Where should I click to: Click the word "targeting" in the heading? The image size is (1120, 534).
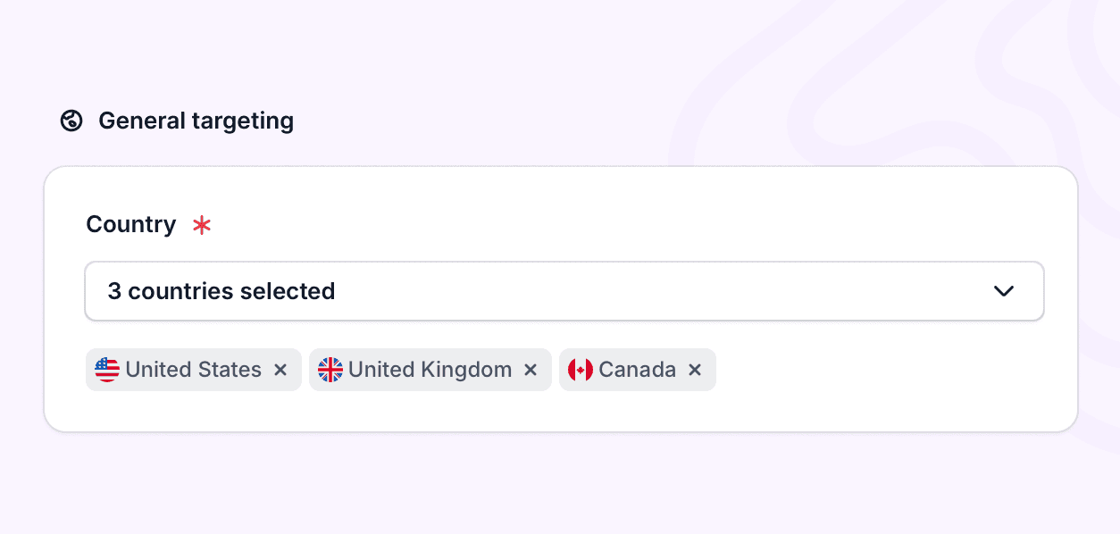point(244,121)
